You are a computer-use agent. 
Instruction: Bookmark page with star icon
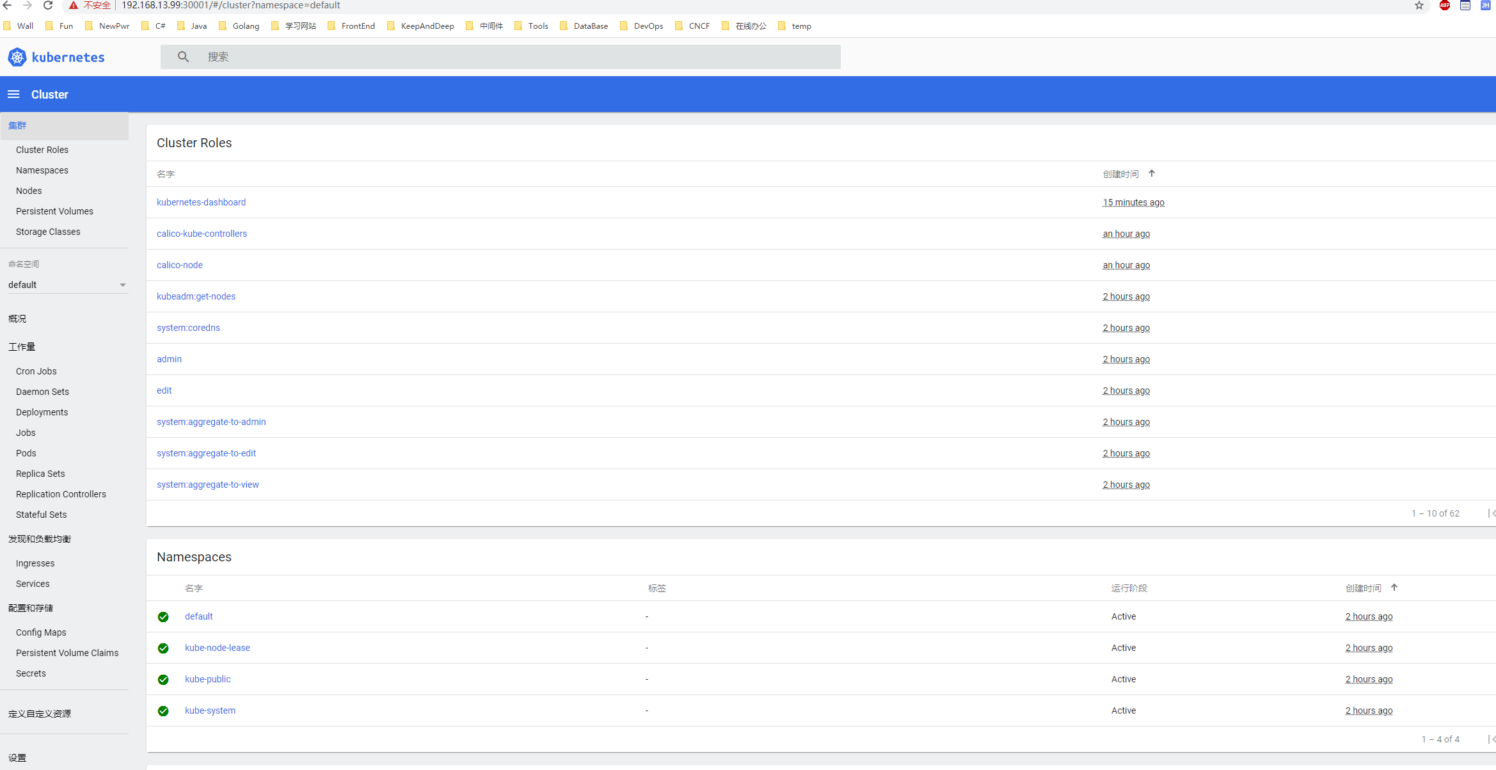click(x=1419, y=5)
